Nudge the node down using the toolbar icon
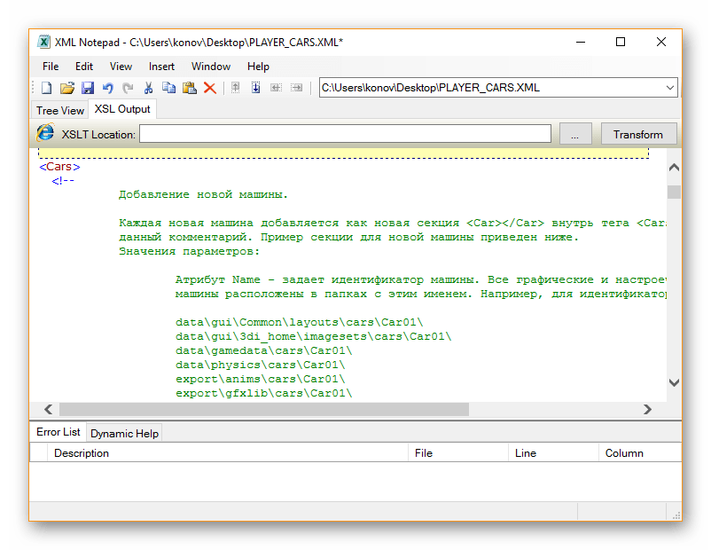The height and width of the screenshot is (550, 711). point(255,88)
